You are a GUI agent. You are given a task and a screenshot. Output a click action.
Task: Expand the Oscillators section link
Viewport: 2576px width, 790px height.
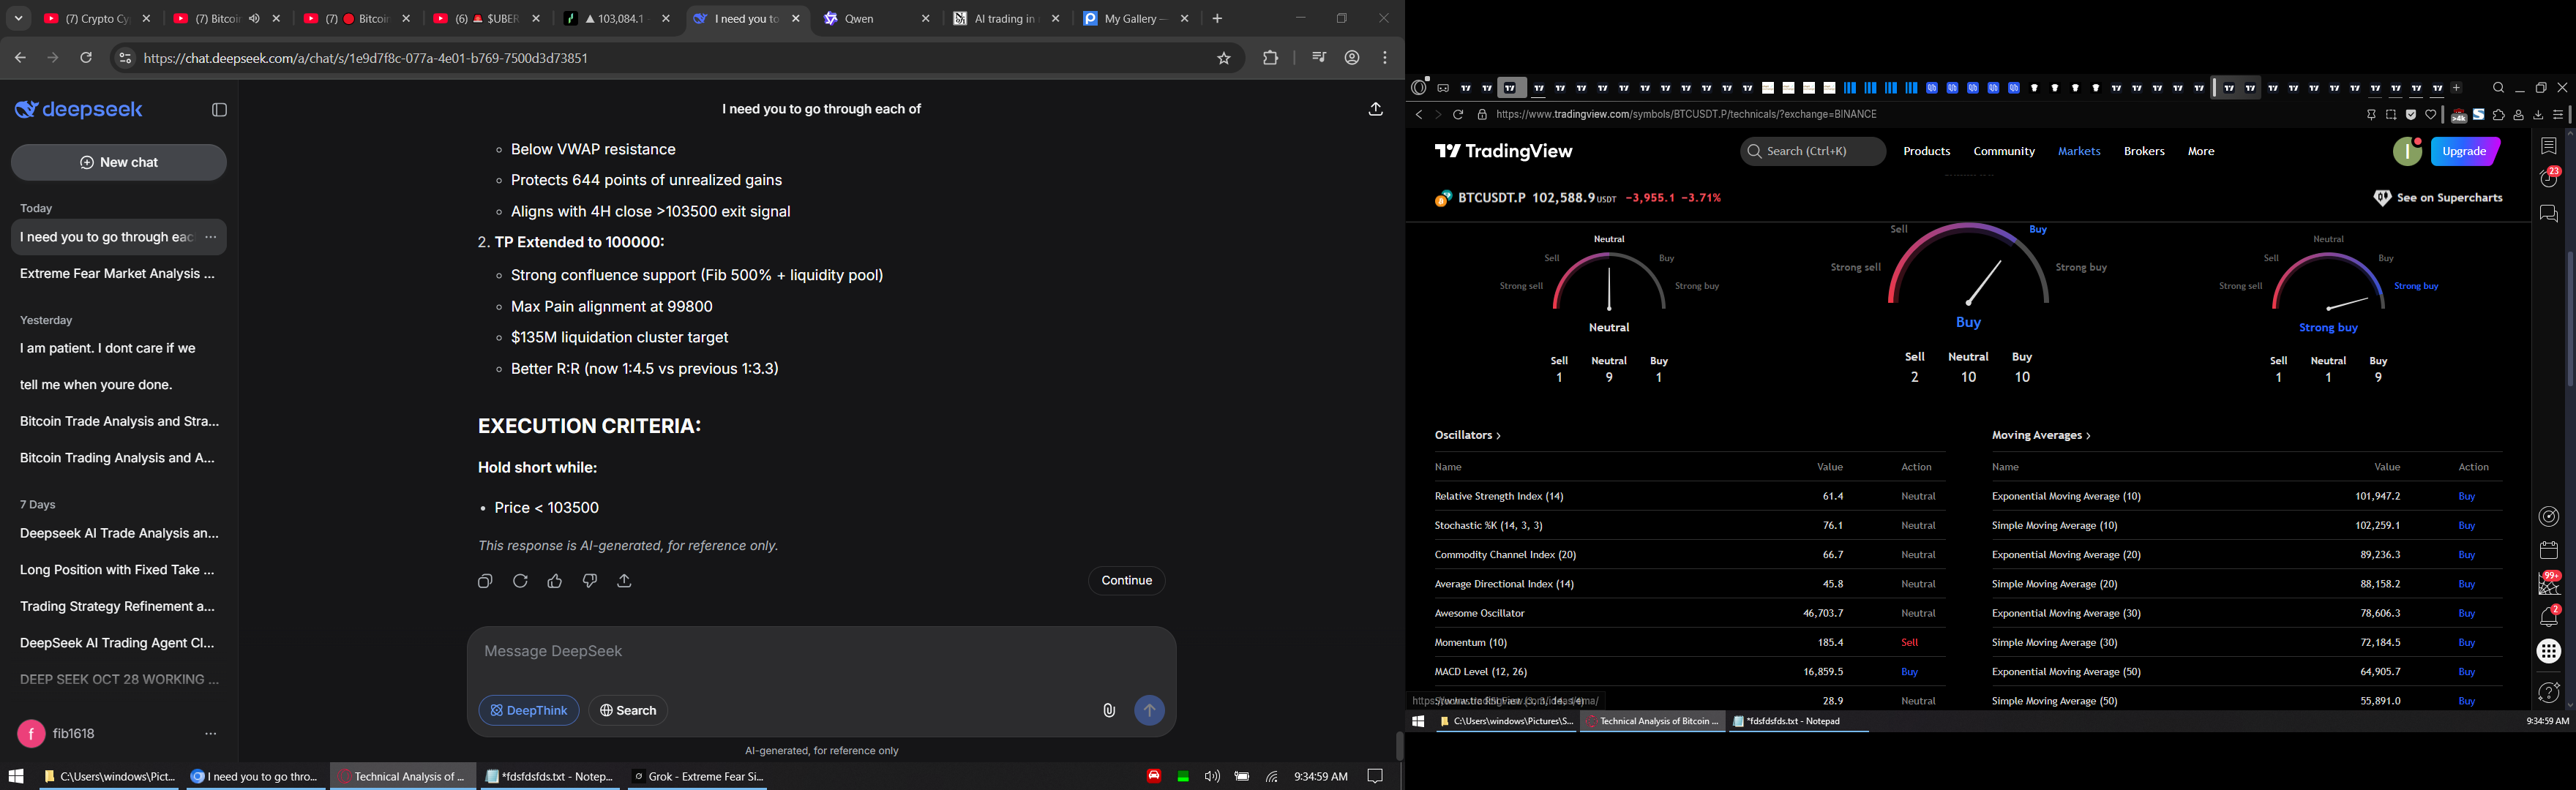pyautogui.click(x=1467, y=435)
